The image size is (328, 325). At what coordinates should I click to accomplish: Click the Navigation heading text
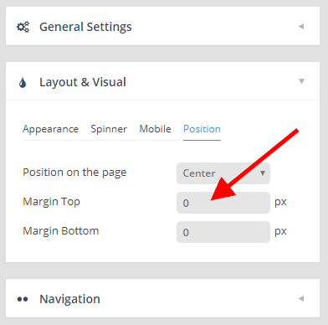[69, 299]
